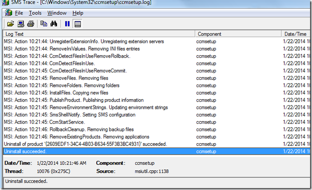This screenshot has width=312, height=190.
Task: Select the RemoveExistingProducts log row
Action: point(156,137)
